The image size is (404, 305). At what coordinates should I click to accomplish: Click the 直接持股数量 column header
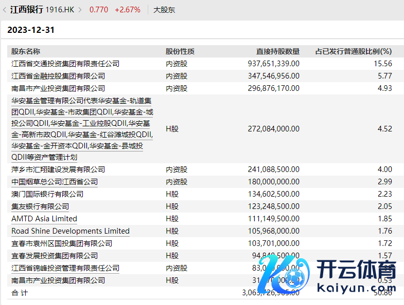278,51
